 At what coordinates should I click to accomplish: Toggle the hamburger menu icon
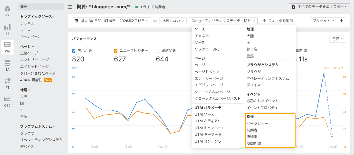tap(70, 7)
